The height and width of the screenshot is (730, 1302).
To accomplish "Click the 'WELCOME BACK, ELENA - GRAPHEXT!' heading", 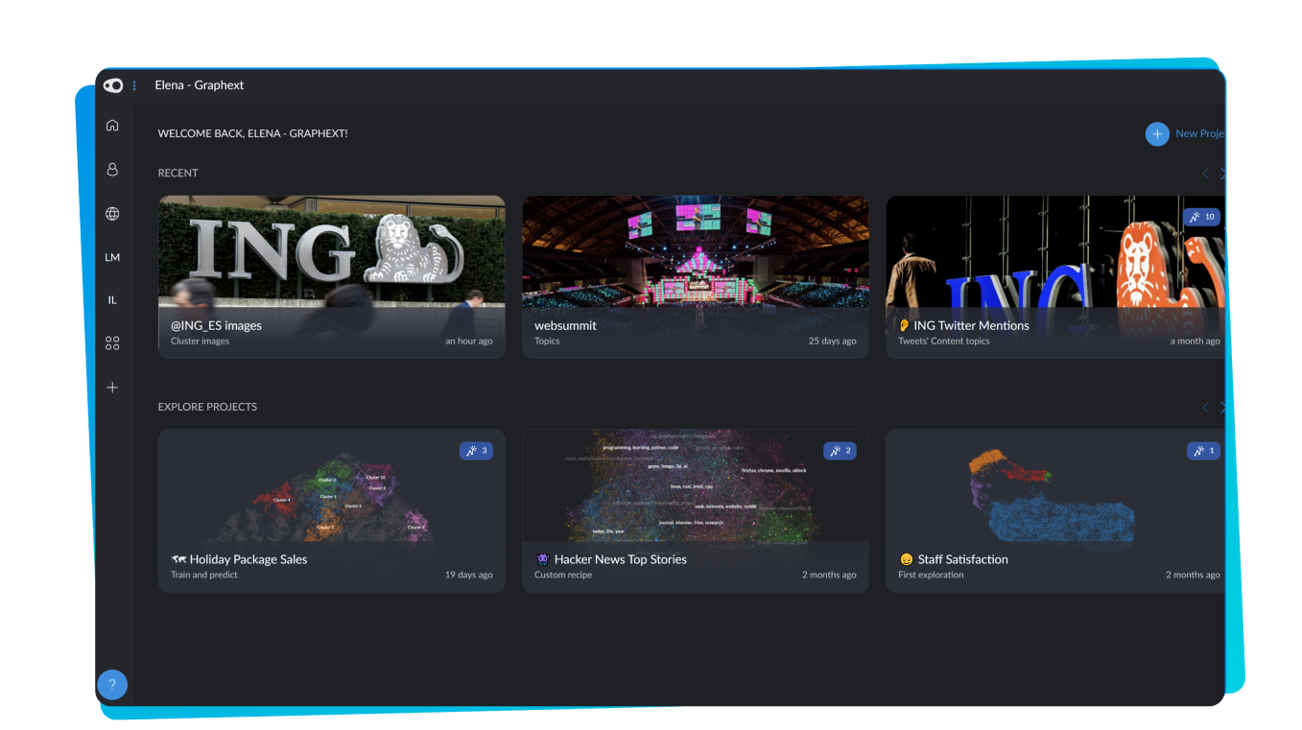I will 253,133.
